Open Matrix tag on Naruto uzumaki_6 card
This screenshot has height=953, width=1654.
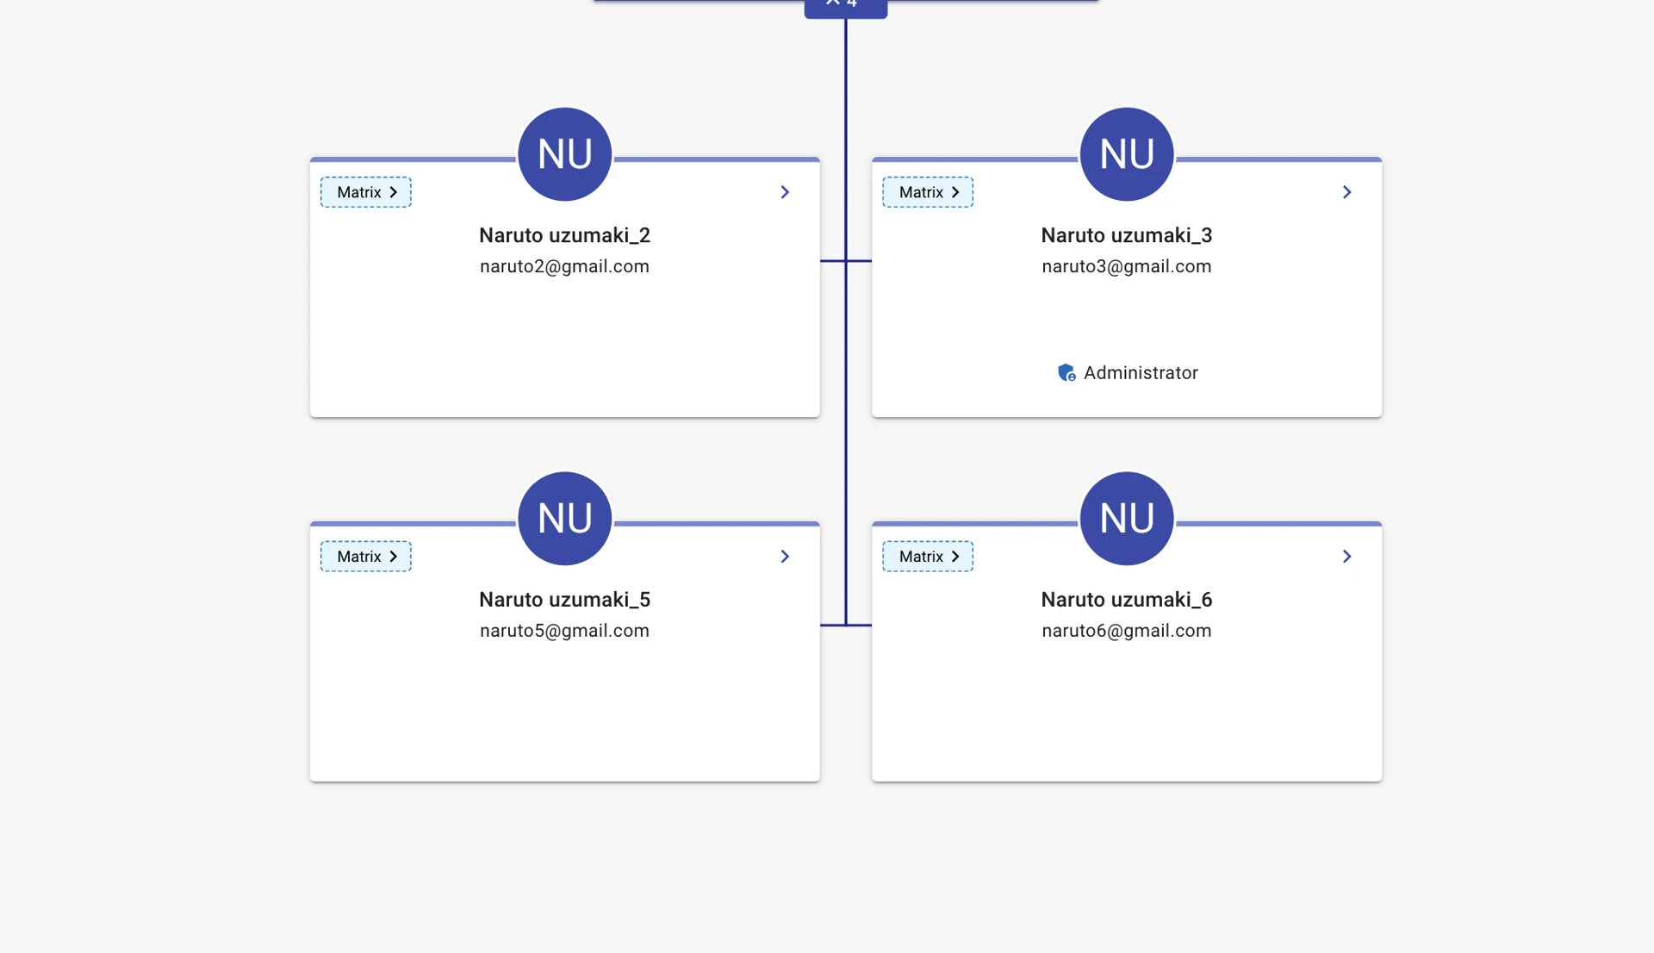(x=927, y=557)
